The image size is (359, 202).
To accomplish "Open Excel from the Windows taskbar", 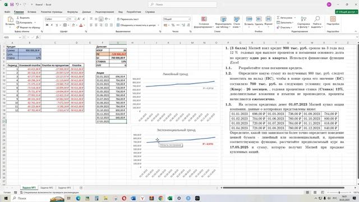I will [170, 198].
